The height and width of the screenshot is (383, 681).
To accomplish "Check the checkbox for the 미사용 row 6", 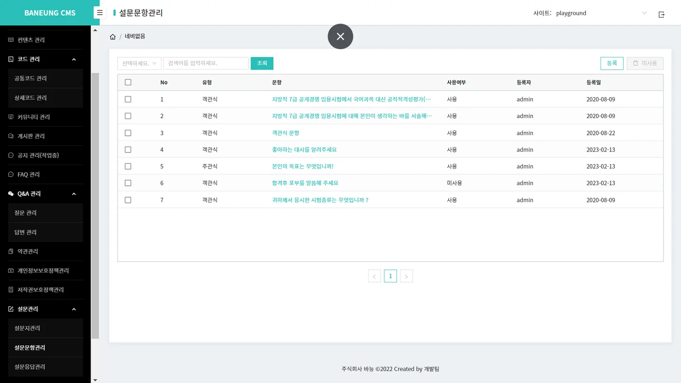I will click(x=128, y=183).
